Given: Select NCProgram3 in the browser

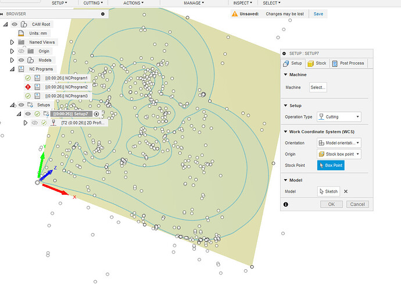Looking at the screenshot, I should (66, 96).
